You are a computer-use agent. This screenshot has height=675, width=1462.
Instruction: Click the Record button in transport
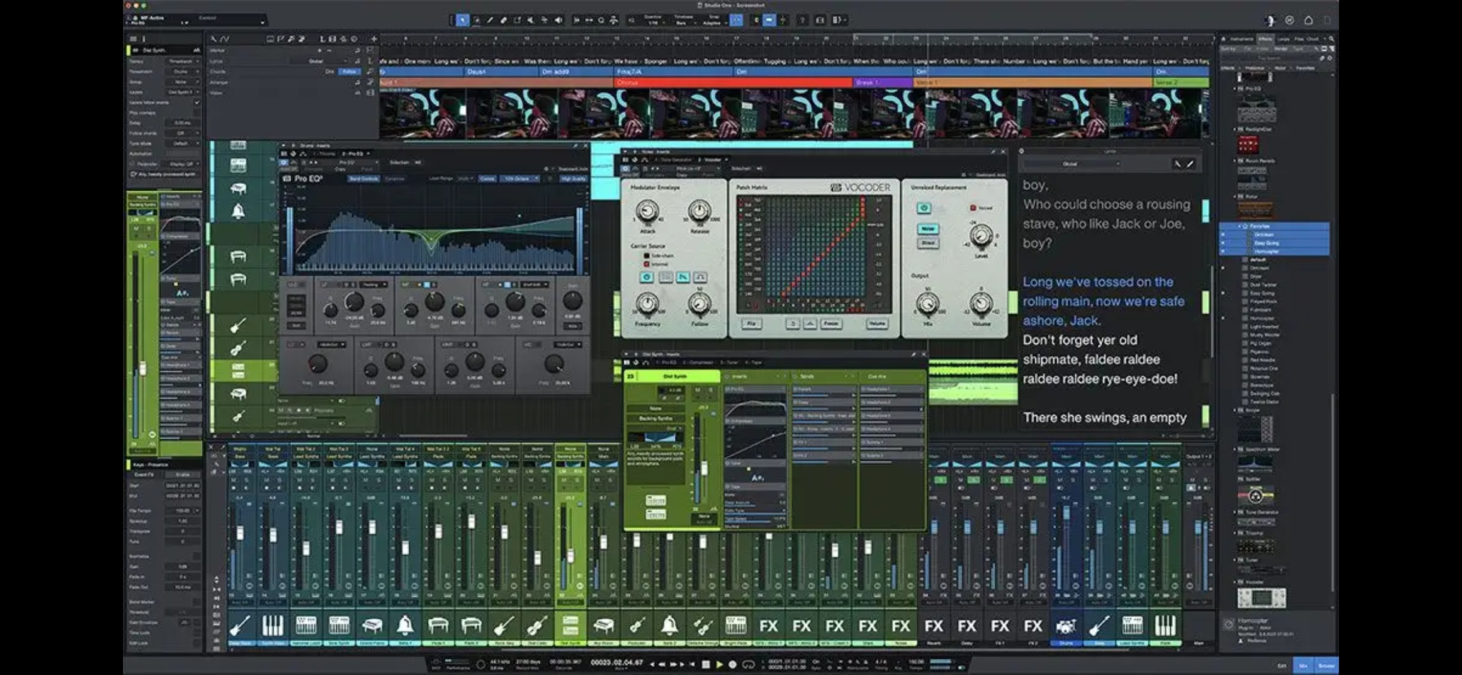pyautogui.click(x=732, y=664)
